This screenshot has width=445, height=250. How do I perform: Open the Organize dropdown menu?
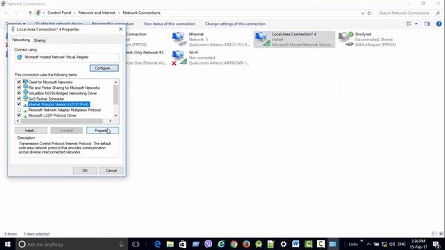(x=15, y=24)
